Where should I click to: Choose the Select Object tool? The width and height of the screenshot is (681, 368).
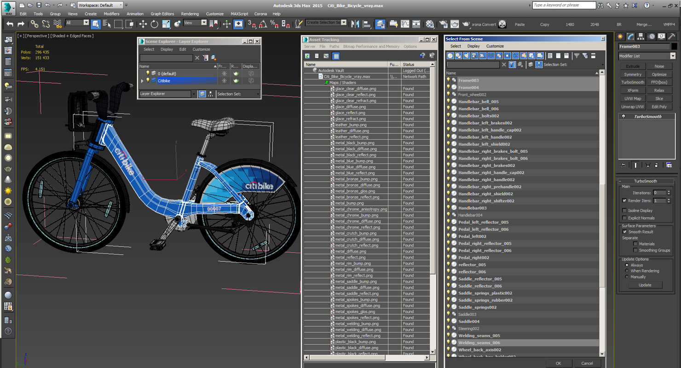pos(96,24)
